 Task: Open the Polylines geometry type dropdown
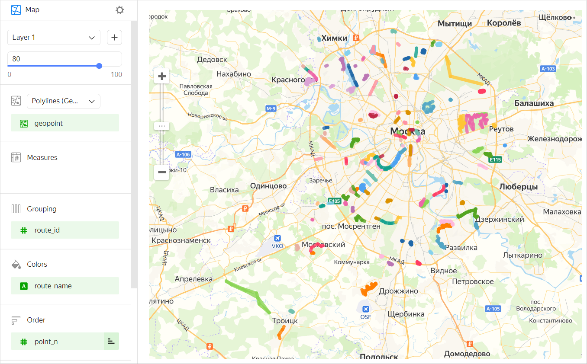pyautogui.click(x=63, y=101)
